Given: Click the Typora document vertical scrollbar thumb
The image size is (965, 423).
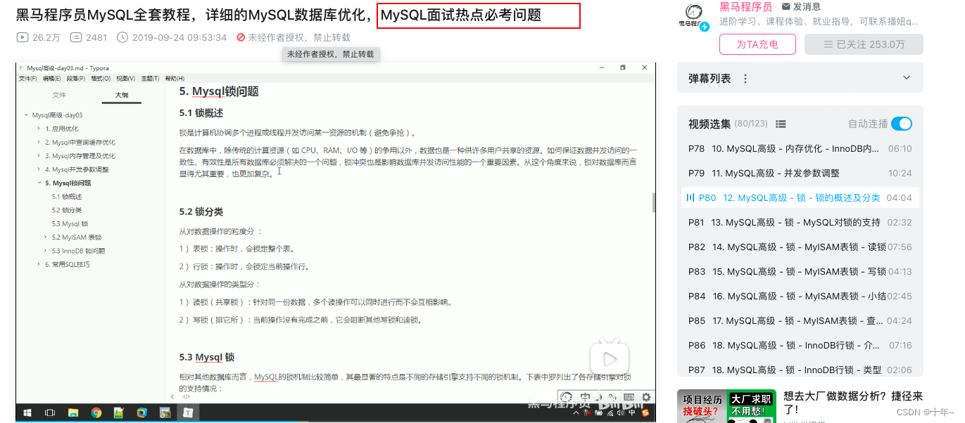Looking at the screenshot, I should 654,202.
